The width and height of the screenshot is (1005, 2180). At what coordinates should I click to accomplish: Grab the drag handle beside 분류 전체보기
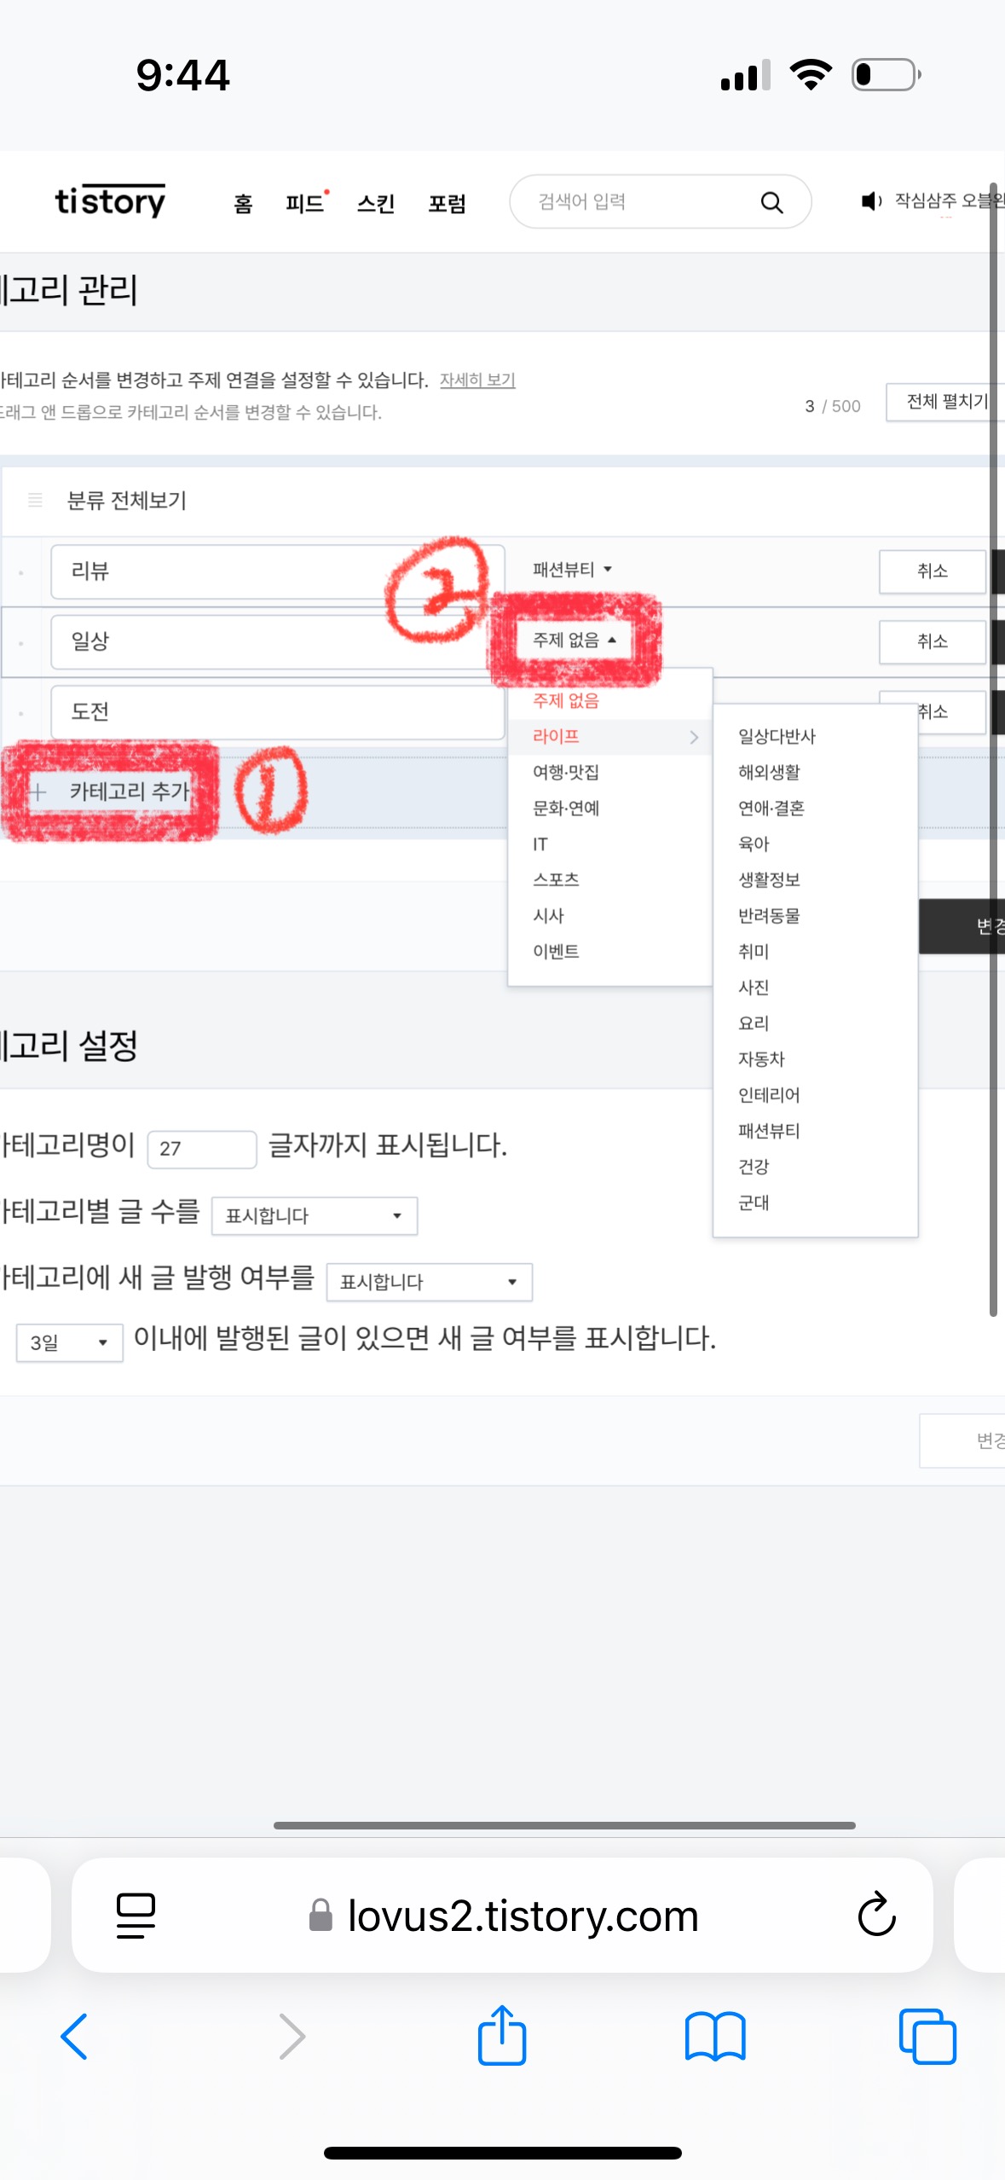35,500
